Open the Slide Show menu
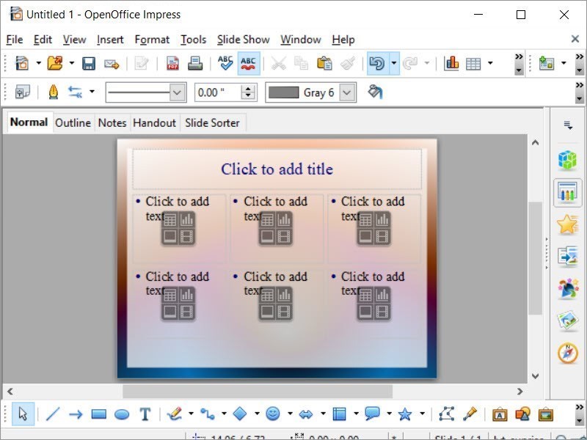This screenshot has height=440, width=587. click(243, 40)
